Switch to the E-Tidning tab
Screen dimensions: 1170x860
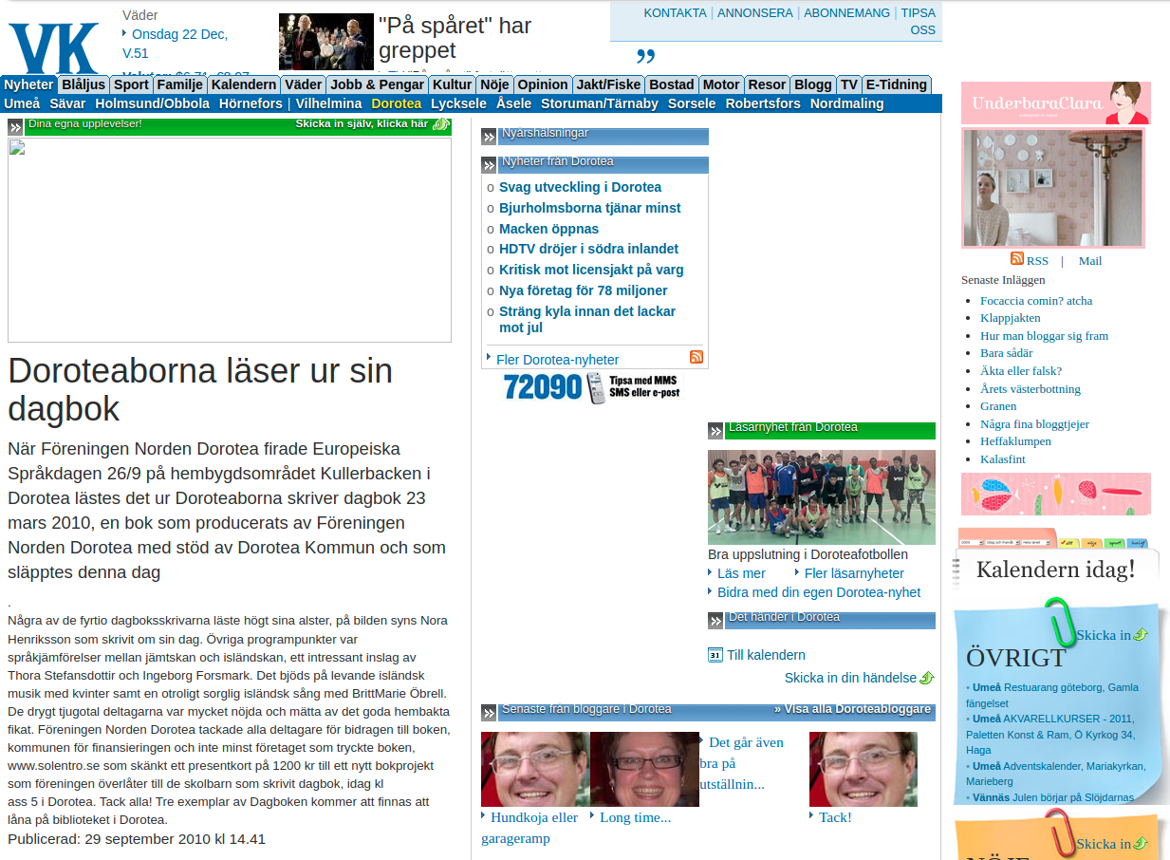[x=896, y=84]
